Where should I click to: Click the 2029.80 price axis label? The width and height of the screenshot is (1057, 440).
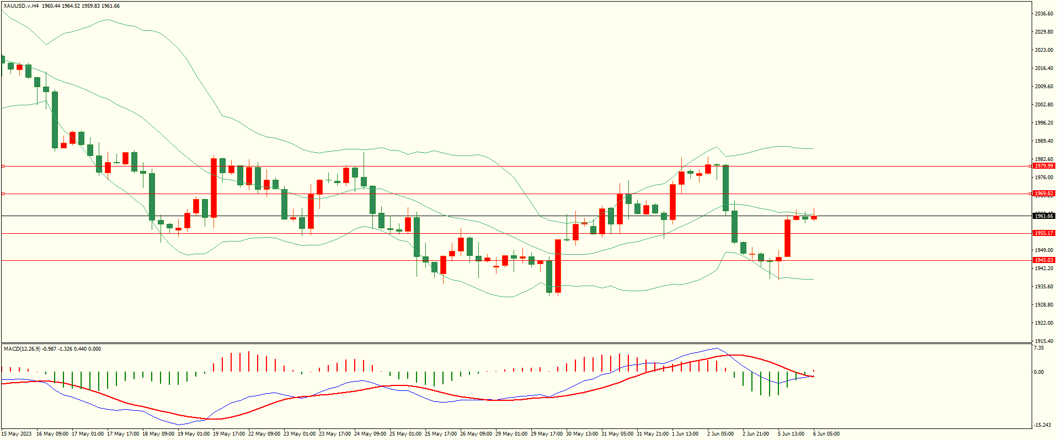coord(1044,32)
